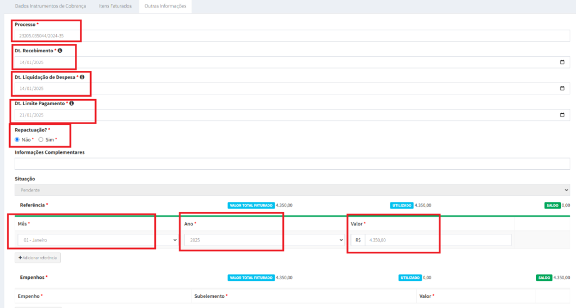Image resolution: width=576 pixels, height=308 pixels.
Task: Open calendar picker for Dt. Recebimento field
Action: (562, 62)
